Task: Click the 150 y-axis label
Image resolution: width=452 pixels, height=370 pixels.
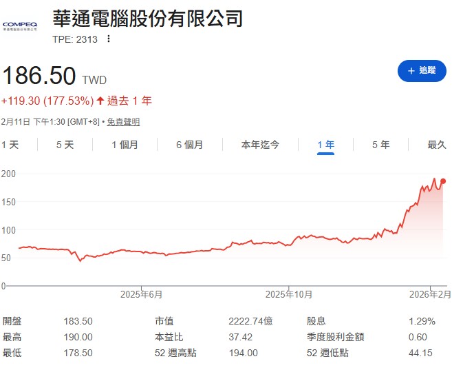Action: click(8, 202)
